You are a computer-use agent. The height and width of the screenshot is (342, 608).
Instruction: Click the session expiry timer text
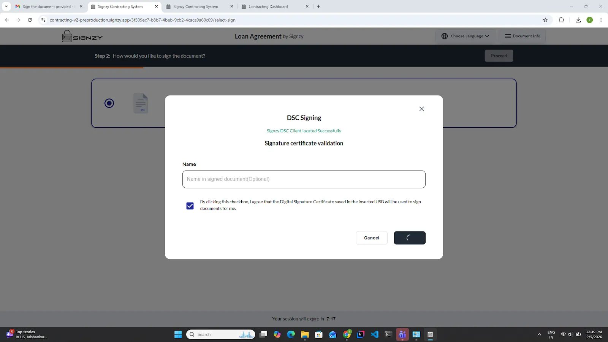point(304,319)
